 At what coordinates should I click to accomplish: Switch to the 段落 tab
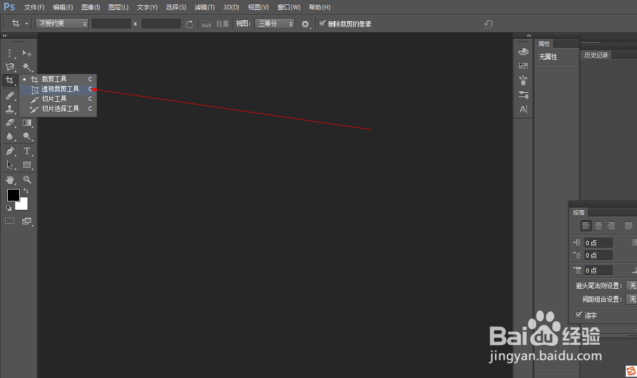tap(579, 212)
